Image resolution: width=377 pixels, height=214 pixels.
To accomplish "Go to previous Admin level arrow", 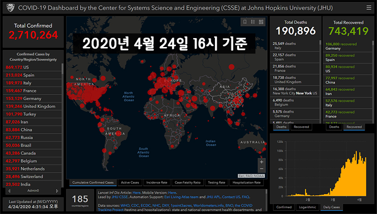I will [x=9, y=191].
